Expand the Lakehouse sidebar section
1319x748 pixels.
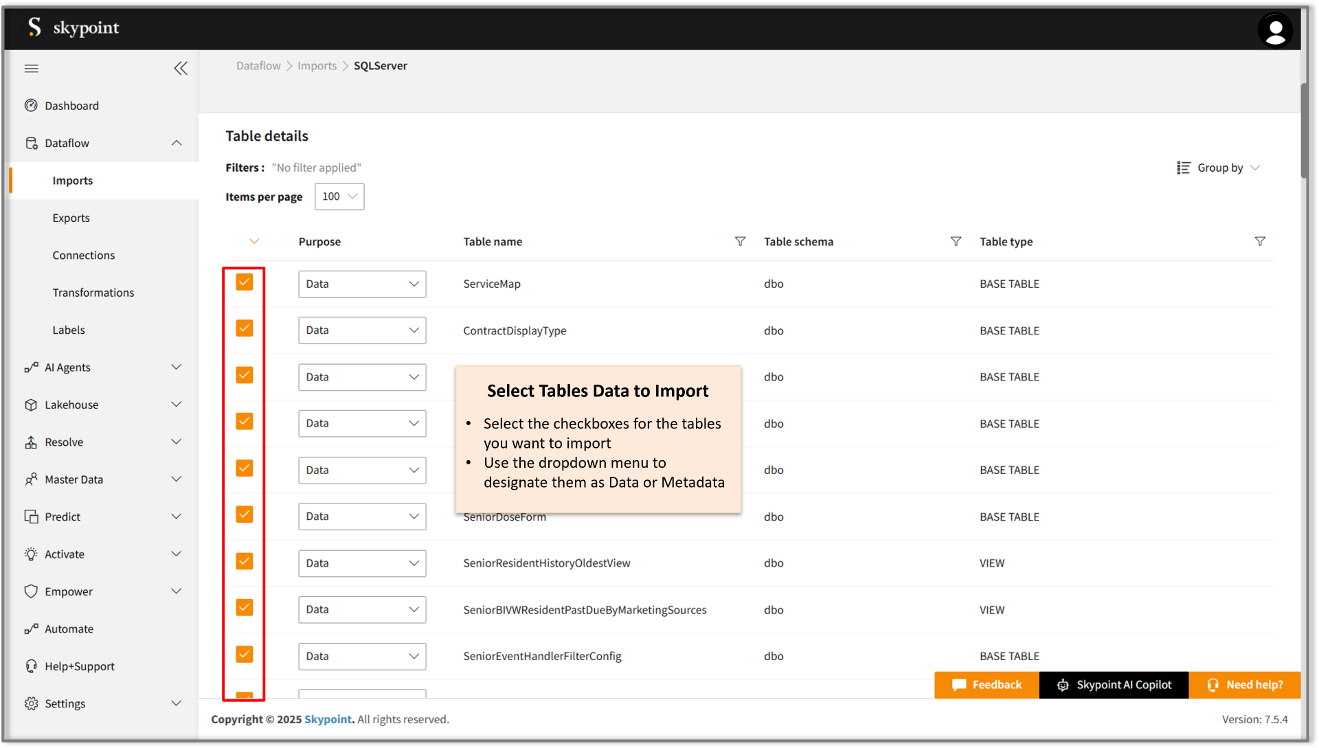click(x=176, y=405)
